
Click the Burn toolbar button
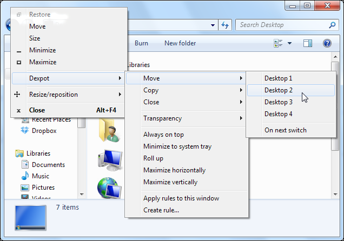(141, 43)
